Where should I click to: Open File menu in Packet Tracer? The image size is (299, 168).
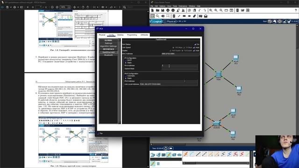pos(152,6)
